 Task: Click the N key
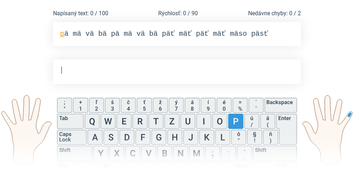click(x=181, y=153)
